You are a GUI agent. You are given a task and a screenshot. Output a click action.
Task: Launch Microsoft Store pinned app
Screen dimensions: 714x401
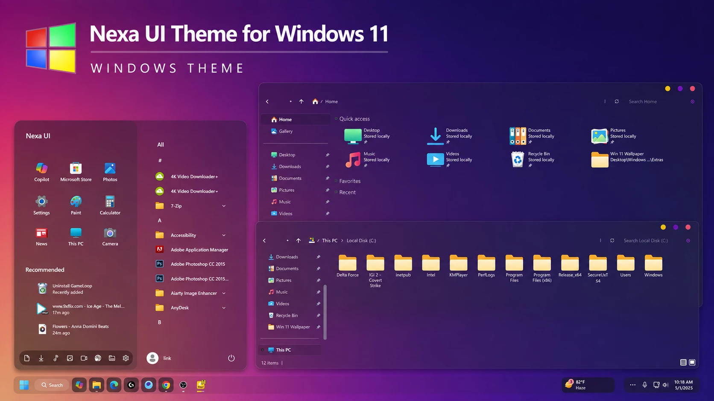pos(76,172)
